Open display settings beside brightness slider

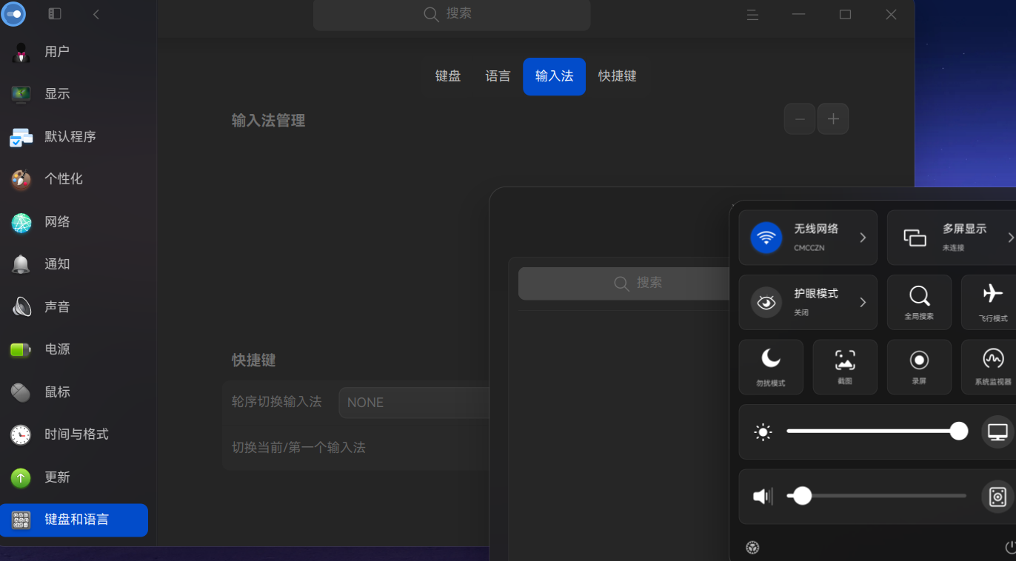coord(997,431)
